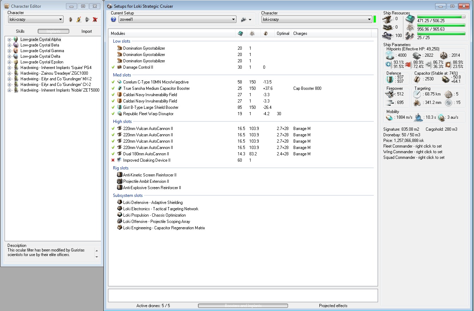Click the Modules column header
The image size is (474, 311).
[172, 33]
